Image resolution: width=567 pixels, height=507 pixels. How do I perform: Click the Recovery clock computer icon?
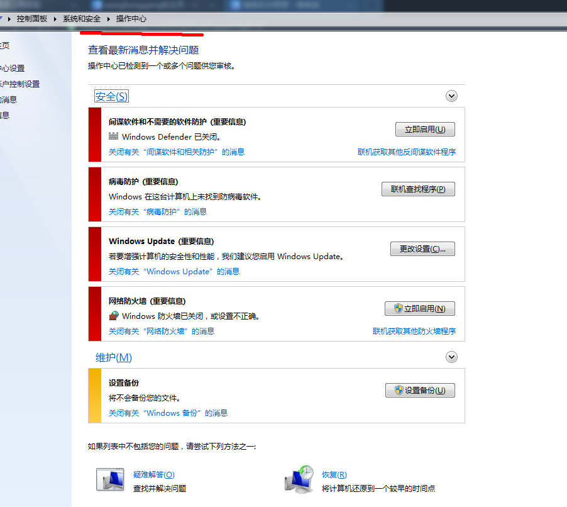pos(299,479)
